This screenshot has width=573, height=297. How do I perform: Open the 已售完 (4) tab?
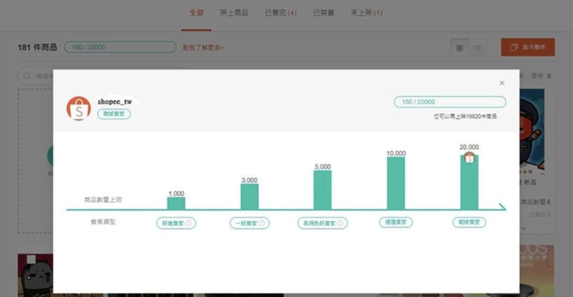tap(281, 13)
